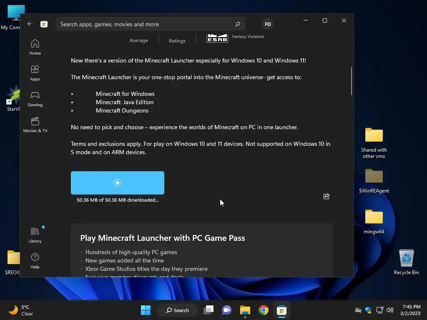
Task: Click the share icon beside the download
Action: (327, 196)
